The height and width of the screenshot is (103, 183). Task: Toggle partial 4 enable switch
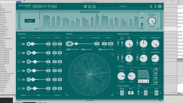coord(23,71)
